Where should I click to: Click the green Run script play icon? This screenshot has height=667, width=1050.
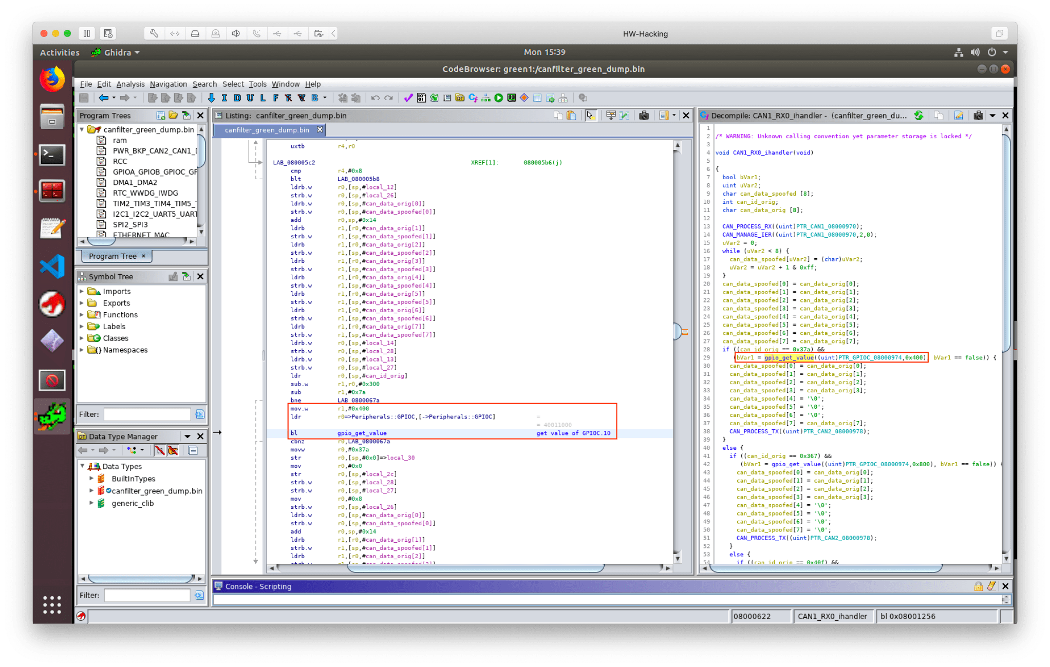(x=498, y=98)
